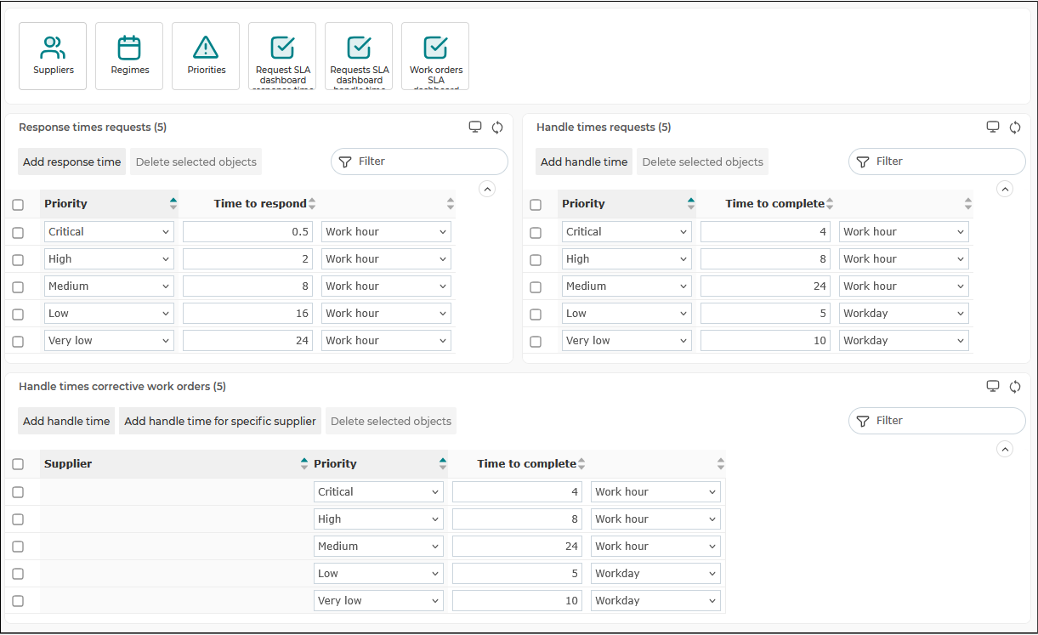1038x635 pixels.
Task: Click Add handle time in Handle times requests
Action: 584,162
